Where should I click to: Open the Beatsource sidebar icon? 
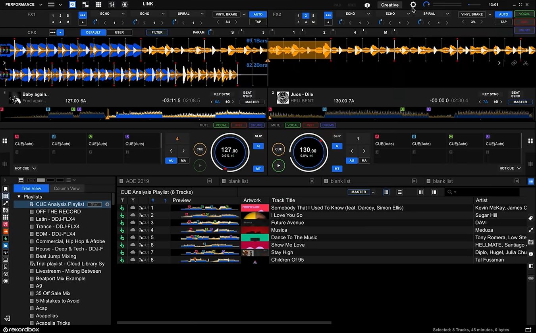tap(6, 246)
